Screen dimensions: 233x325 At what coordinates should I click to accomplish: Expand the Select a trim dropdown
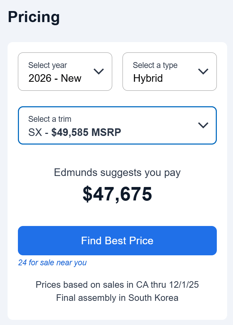pyautogui.click(x=117, y=125)
